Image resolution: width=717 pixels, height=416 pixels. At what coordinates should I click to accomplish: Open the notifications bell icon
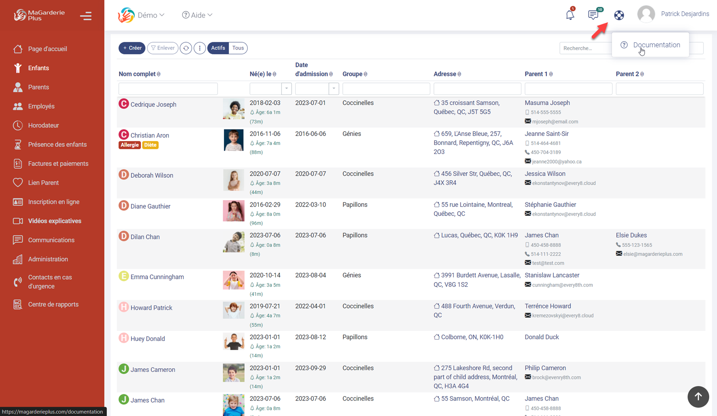(x=570, y=14)
